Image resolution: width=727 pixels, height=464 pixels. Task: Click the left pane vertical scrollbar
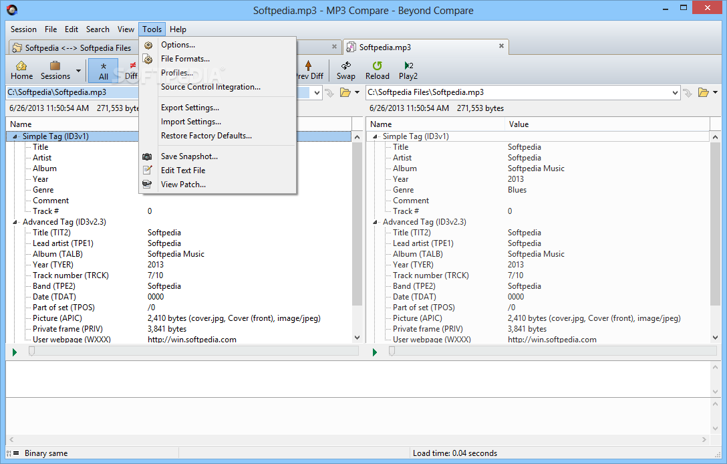pos(357,224)
